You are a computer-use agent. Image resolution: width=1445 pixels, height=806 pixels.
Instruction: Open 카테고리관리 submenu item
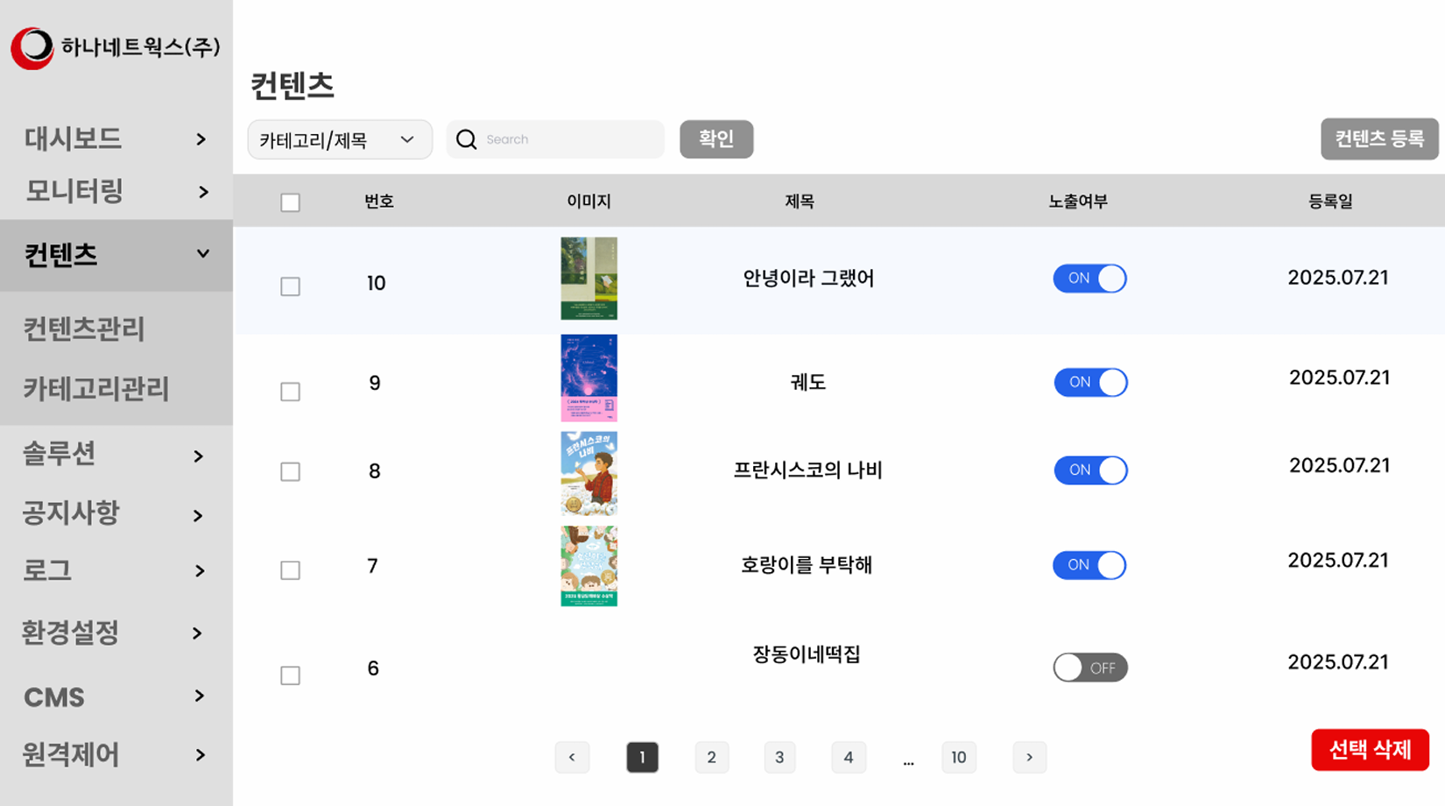pyautogui.click(x=96, y=389)
